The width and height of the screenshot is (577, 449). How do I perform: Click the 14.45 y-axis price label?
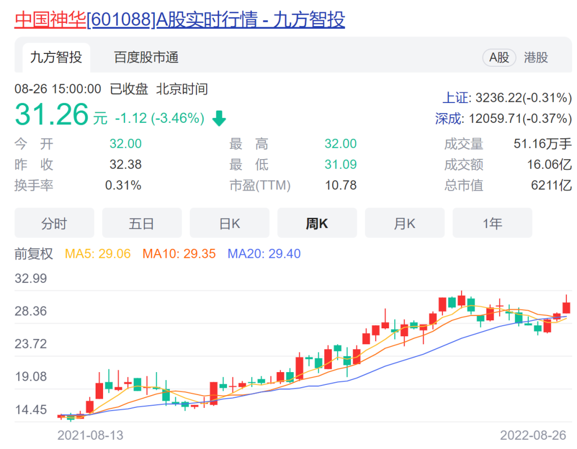tap(31, 409)
